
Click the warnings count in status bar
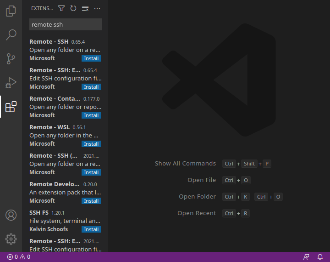click(25, 257)
